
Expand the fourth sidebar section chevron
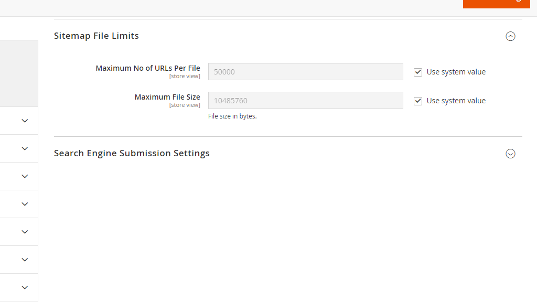[x=25, y=204]
